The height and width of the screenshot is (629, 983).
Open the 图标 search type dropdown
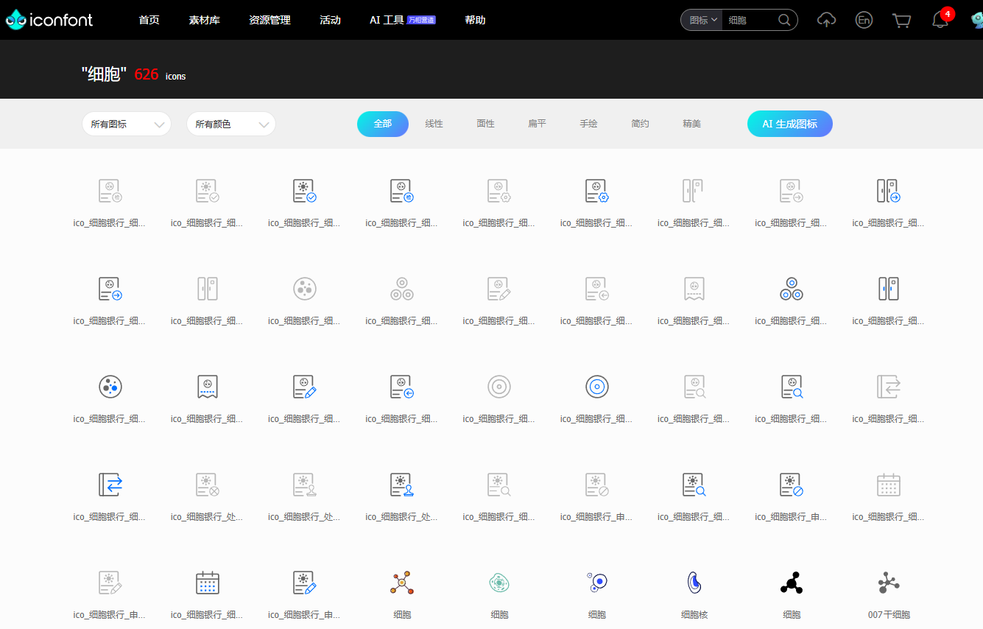tap(702, 20)
